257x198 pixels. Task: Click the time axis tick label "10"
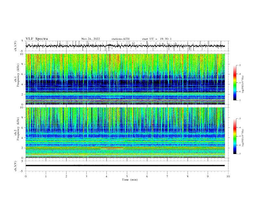[228, 176]
